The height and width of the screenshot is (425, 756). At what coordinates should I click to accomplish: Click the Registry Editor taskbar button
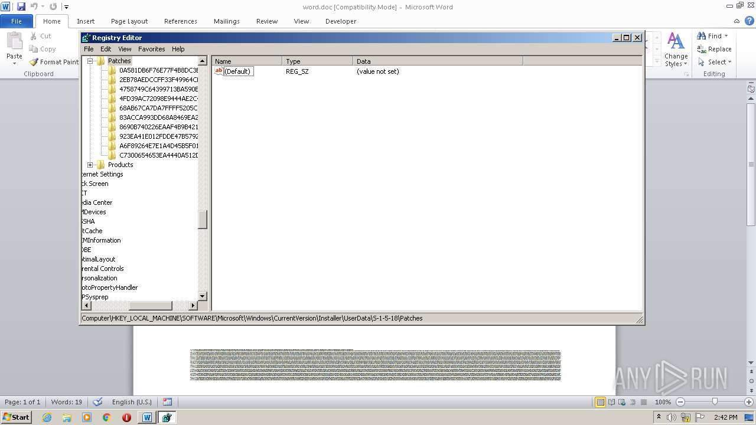(167, 417)
